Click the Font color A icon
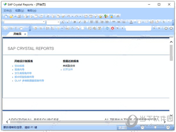This screenshot has height=132, width=176. [131, 22]
